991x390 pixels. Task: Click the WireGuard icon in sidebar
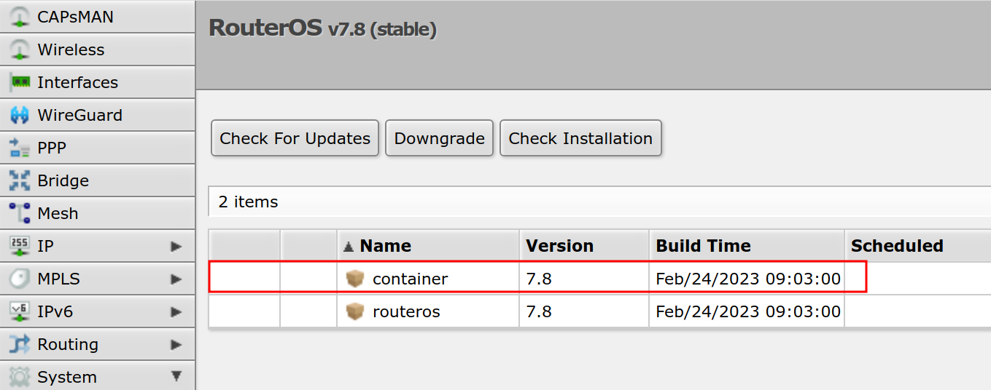click(20, 116)
